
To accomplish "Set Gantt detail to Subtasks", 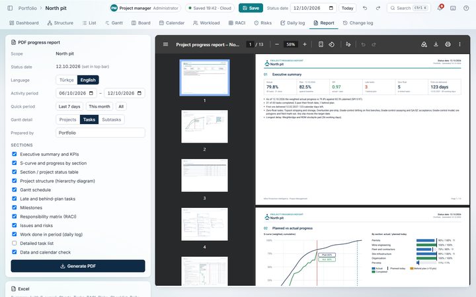I will pyautogui.click(x=112, y=119).
